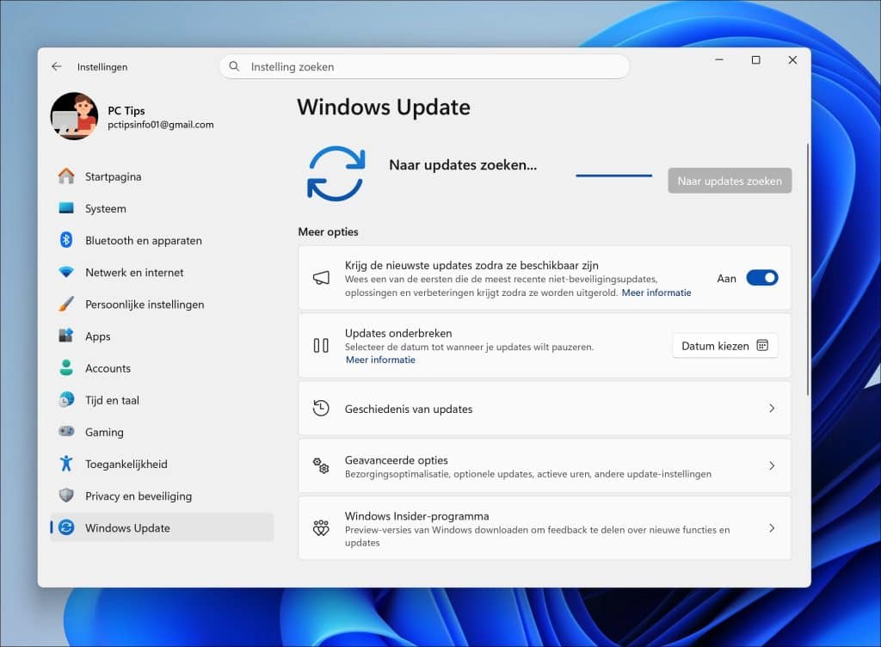Click the Accounts person icon
Viewport: 881px width, 647px height.
[x=66, y=368]
